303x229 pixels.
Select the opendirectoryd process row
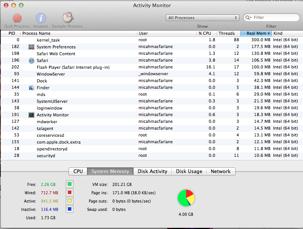coord(152,149)
